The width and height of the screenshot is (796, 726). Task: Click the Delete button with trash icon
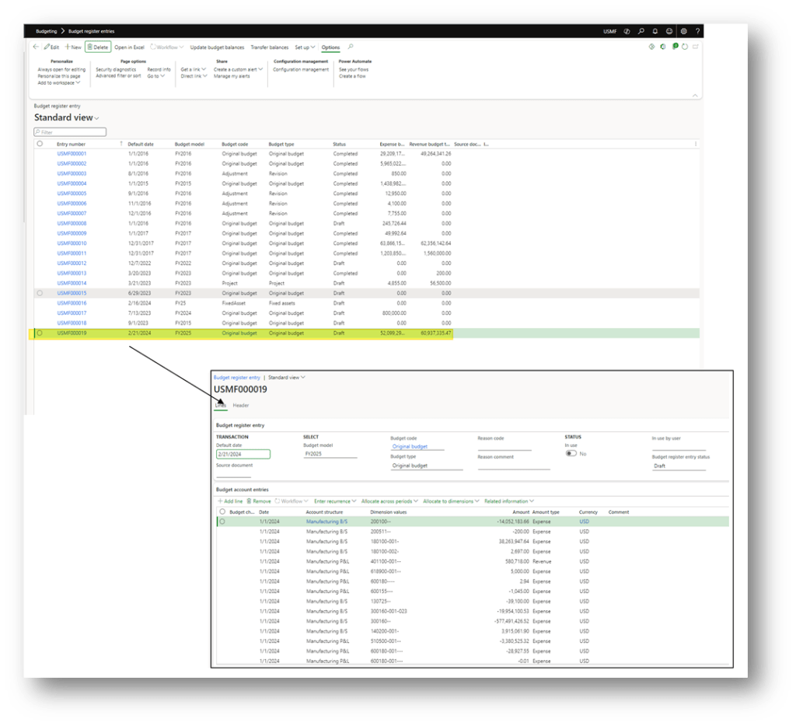click(x=98, y=47)
